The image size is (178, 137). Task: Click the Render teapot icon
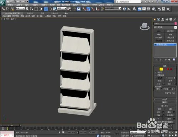point(168,9)
